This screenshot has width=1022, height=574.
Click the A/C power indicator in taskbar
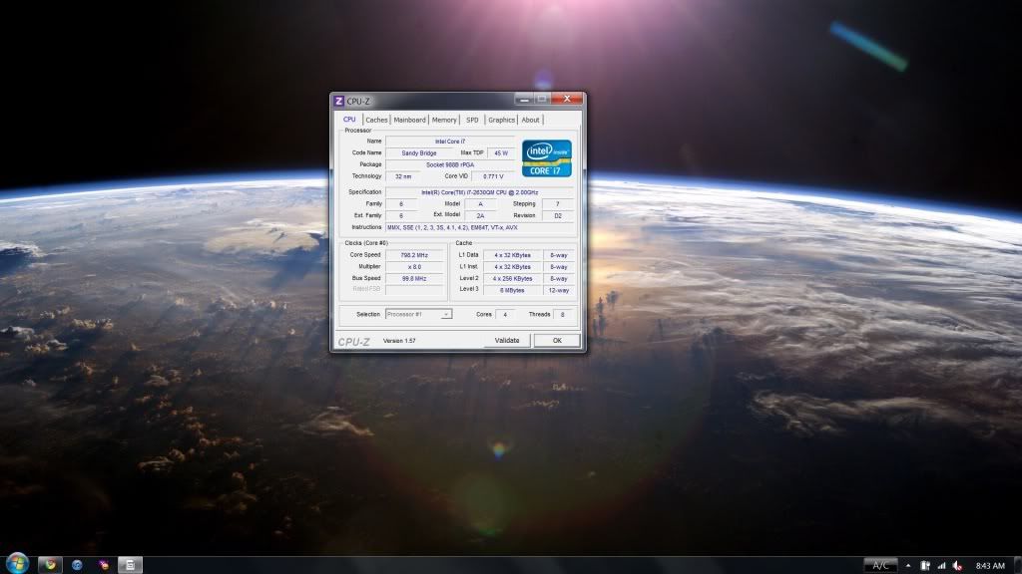click(x=880, y=566)
